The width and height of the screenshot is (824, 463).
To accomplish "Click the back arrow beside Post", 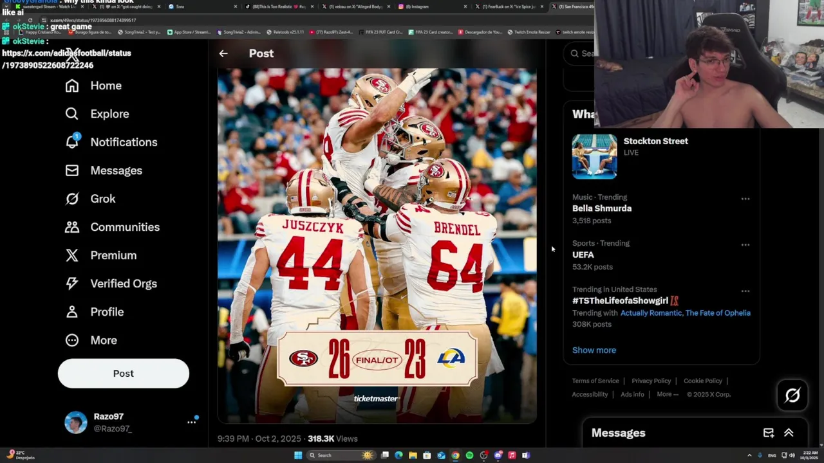I will point(223,53).
